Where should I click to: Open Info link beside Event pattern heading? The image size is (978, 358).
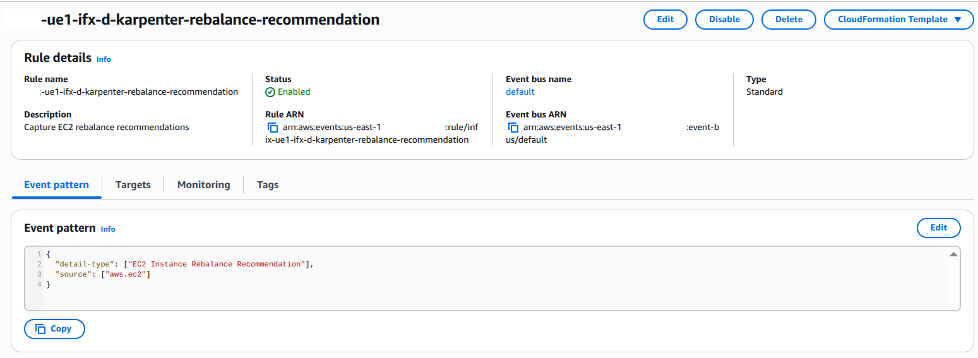point(108,229)
